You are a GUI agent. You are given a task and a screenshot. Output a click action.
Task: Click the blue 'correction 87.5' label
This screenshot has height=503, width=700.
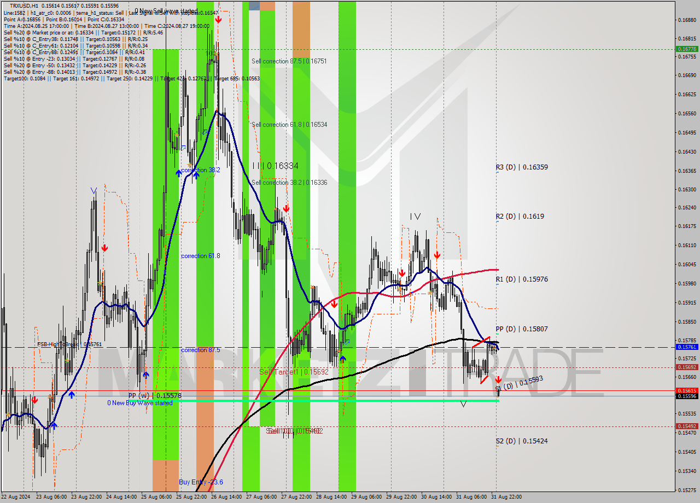pyautogui.click(x=201, y=350)
